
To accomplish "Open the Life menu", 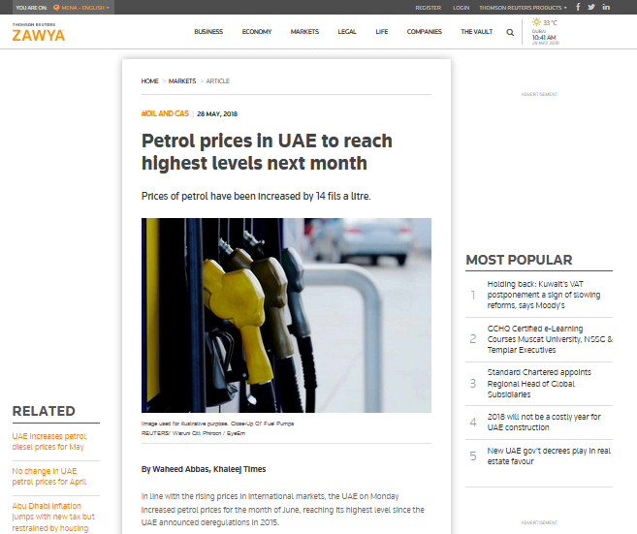I will point(381,32).
